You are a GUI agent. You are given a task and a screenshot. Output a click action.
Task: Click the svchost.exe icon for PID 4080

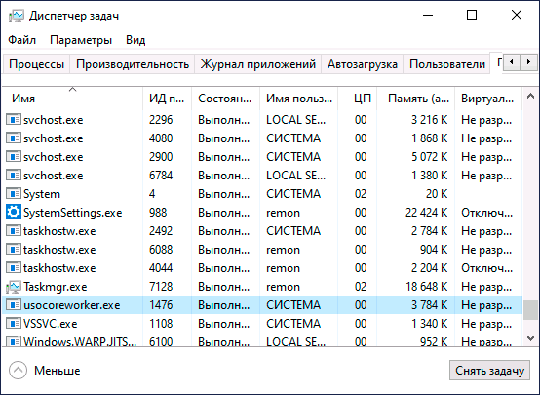click(14, 138)
